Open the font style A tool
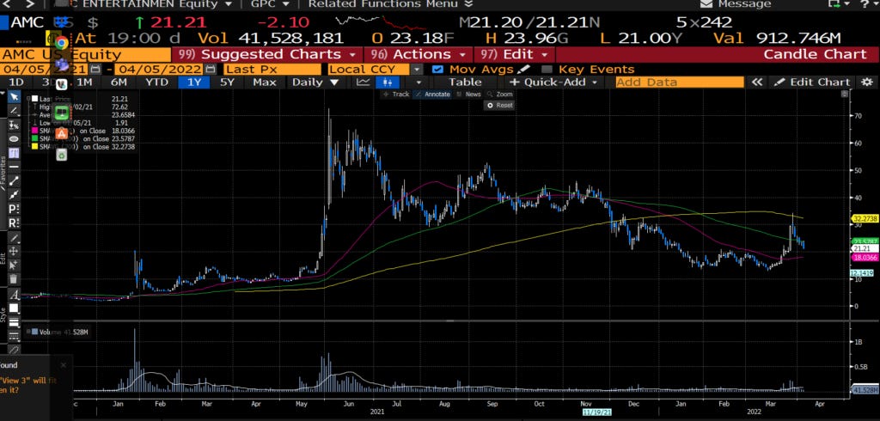This screenshot has width=880, height=421. pos(14,295)
